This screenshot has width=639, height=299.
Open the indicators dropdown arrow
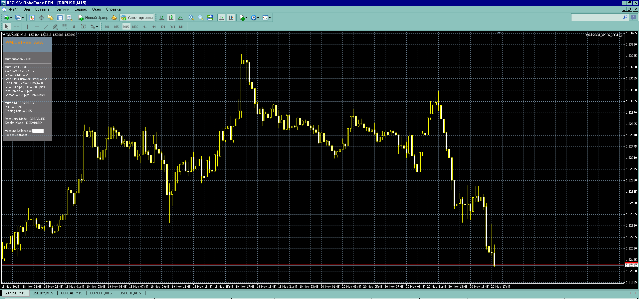coord(247,18)
